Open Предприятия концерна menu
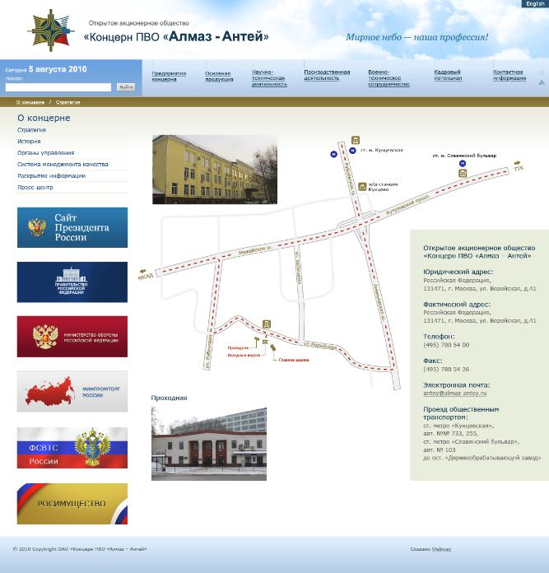Image resolution: width=549 pixels, height=573 pixels. [169, 77]
